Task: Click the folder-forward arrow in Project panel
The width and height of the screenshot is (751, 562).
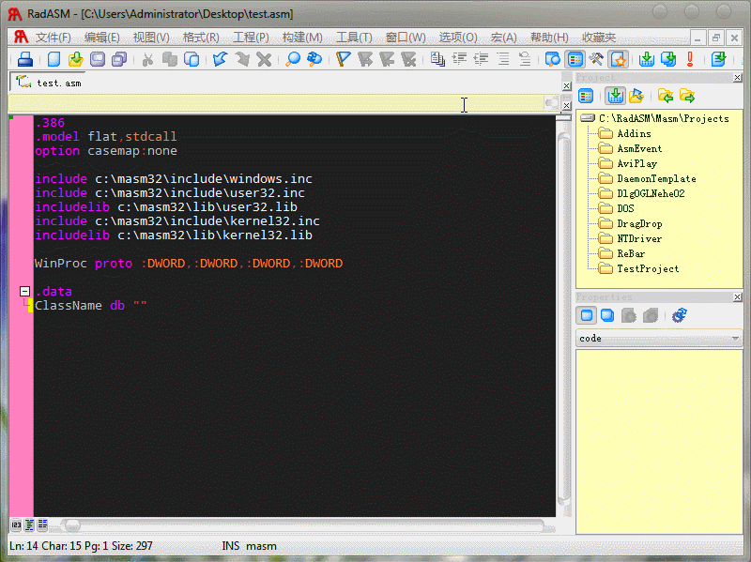Action: 687,96
